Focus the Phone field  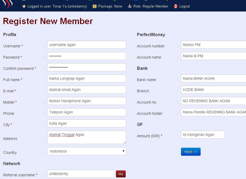click(86, 112)
